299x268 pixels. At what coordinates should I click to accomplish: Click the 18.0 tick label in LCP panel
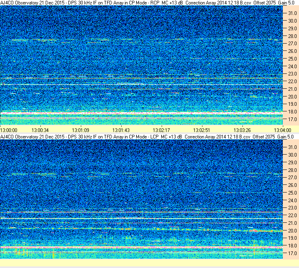[x=292, y=246]
